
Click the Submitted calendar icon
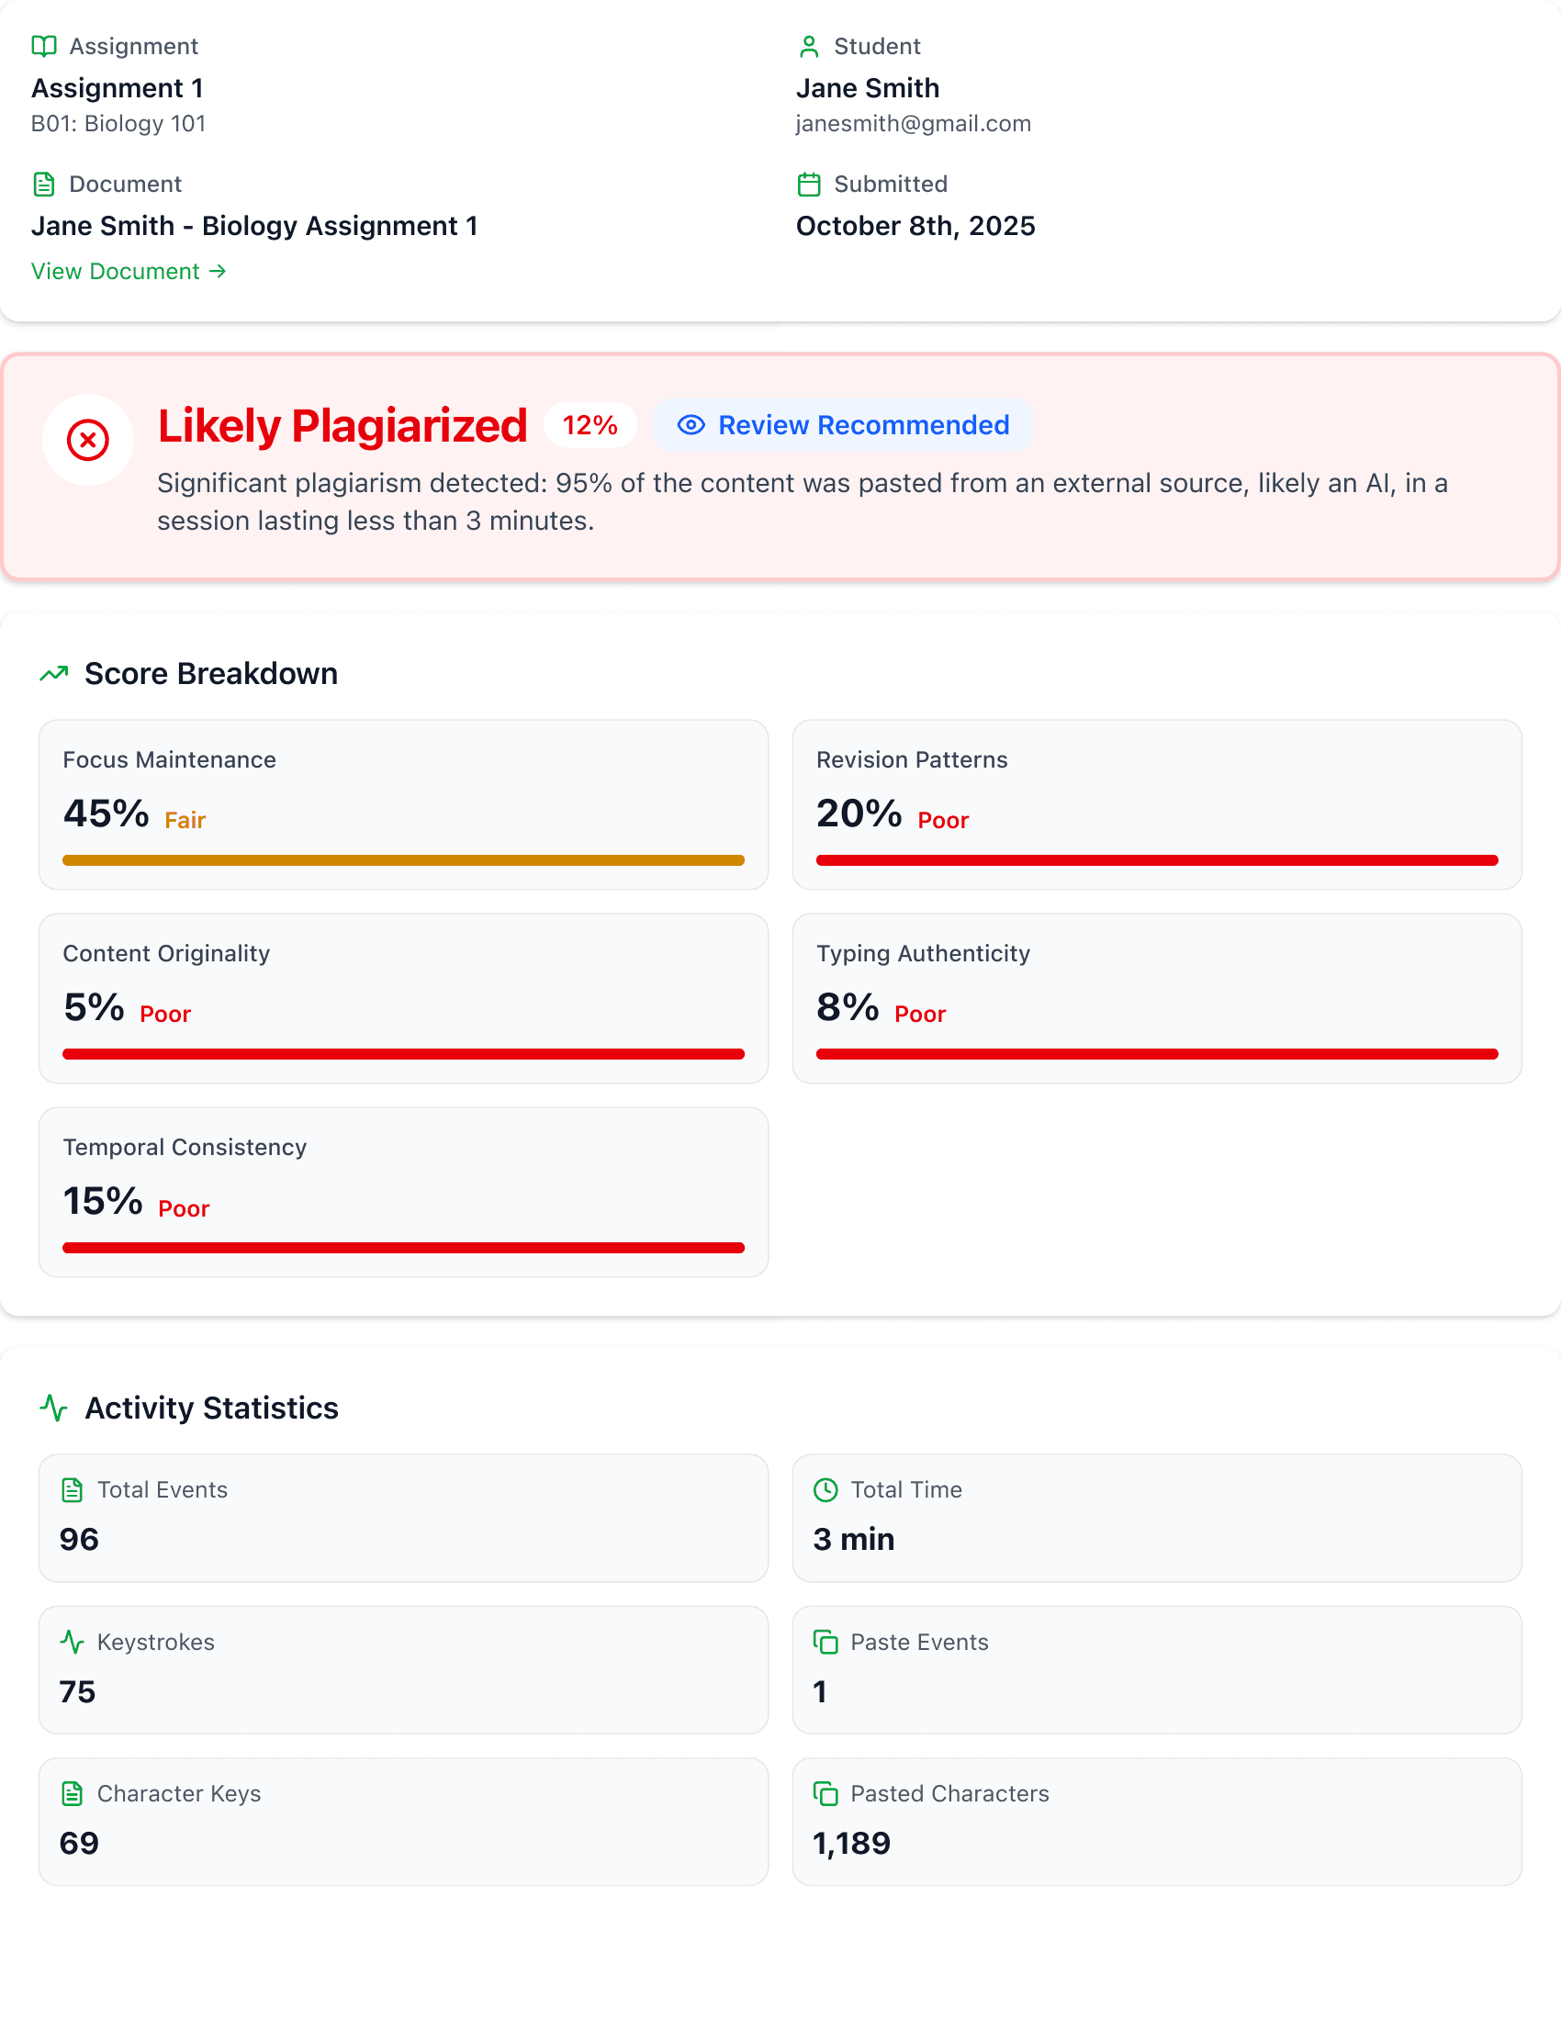808,184
